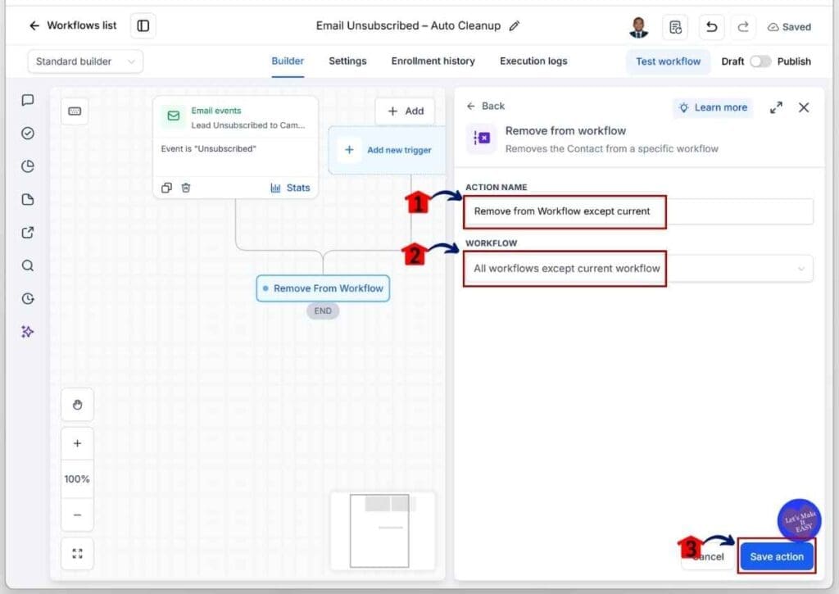Click the Add button on canvas
Image resolution: width=839 pixels, height=594 pixels.
point(405,111)
